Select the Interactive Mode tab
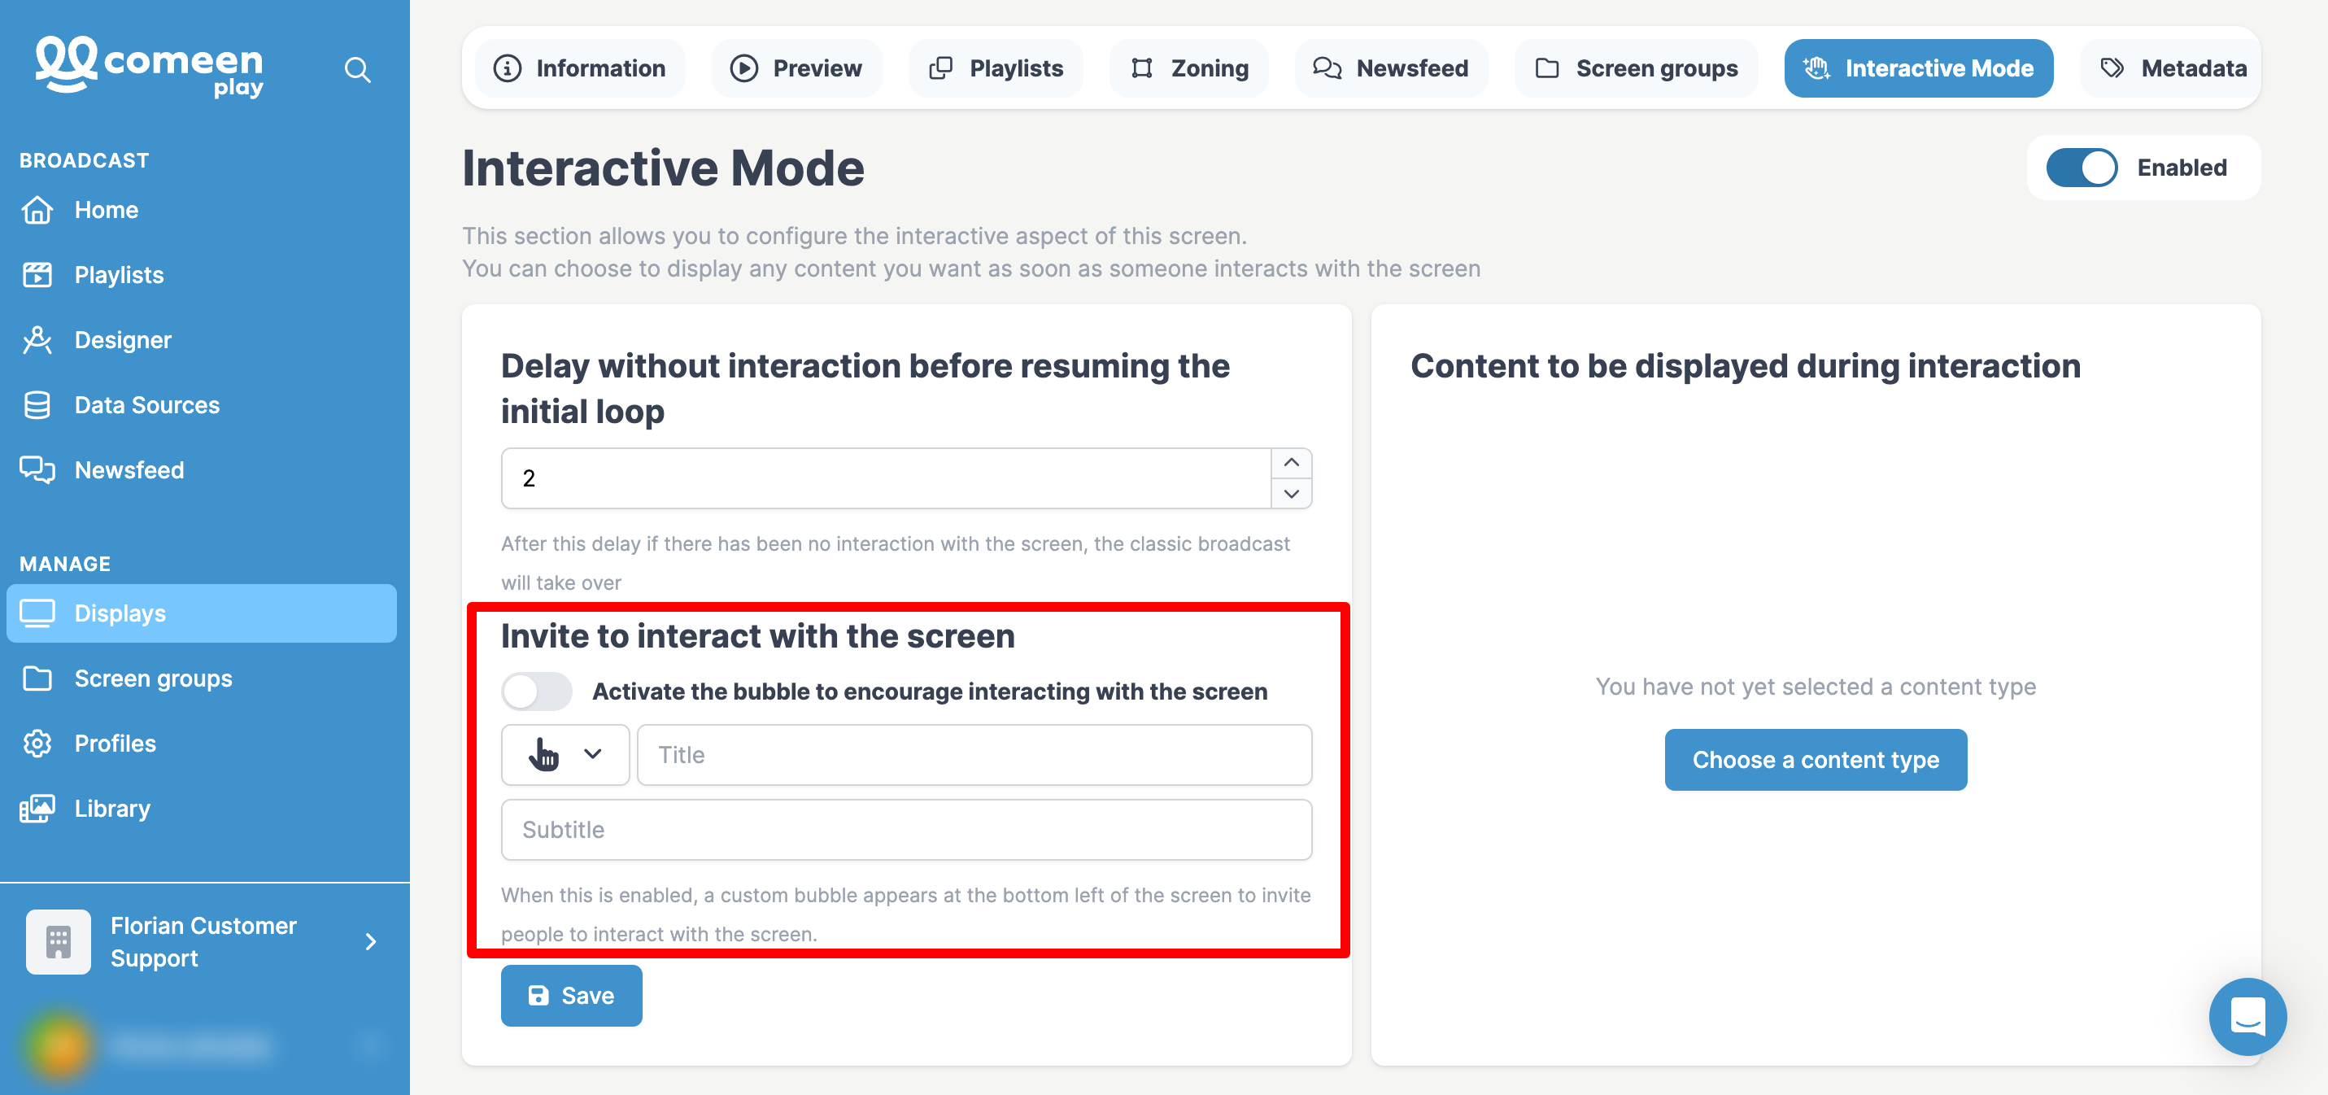2328x1095 pixels. point(1918,68)
